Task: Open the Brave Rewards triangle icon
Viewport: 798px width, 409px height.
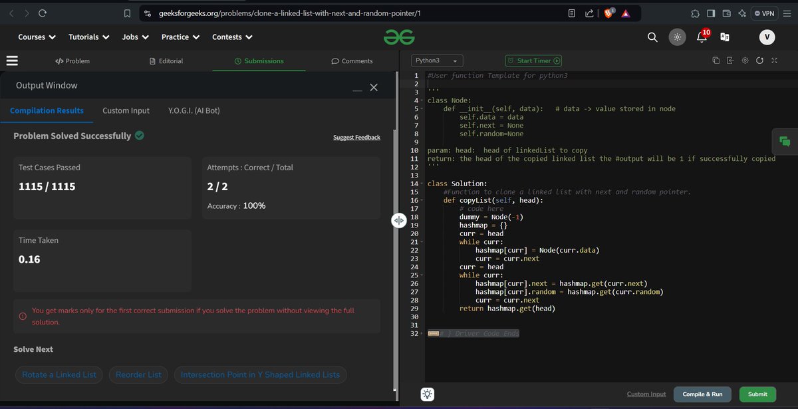Action: (626, 13)
